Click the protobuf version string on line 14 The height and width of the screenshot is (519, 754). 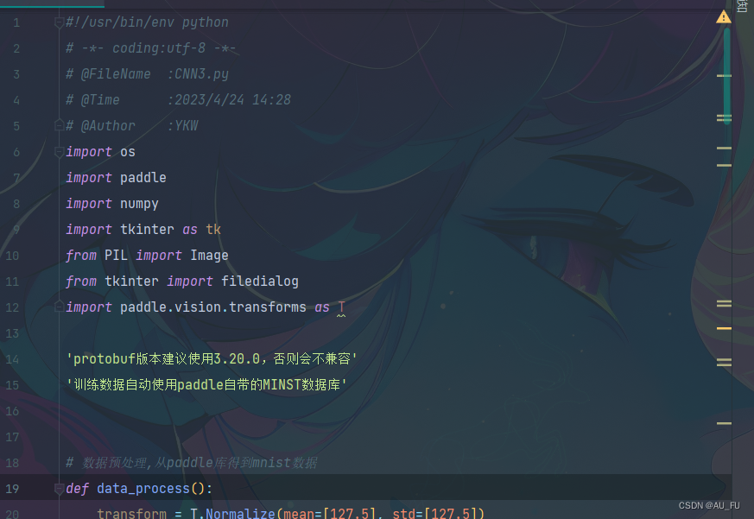(x=212, y=359)
